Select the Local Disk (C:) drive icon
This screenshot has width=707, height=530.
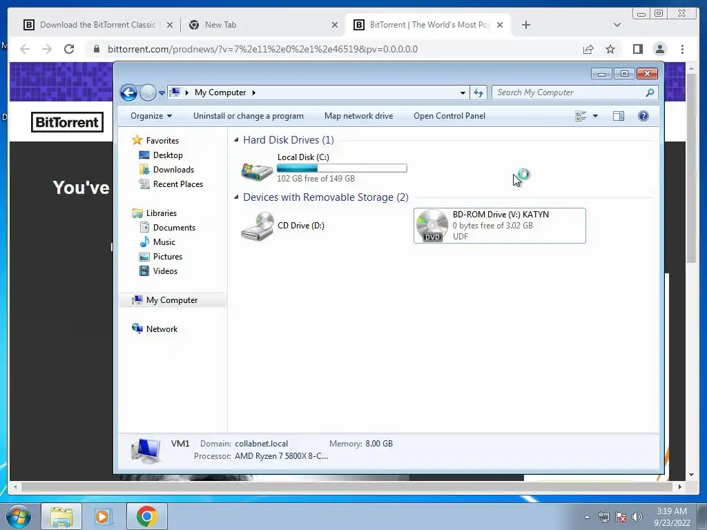pos(257,171)
